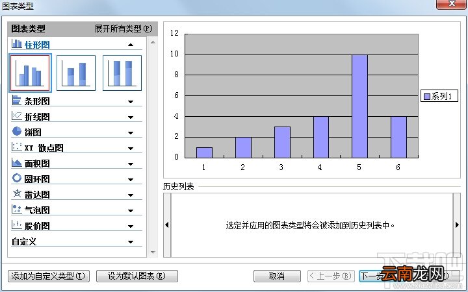Image resolution: width=468 pixels, height=292 pixels.
Task: Expand the 股价图 section arrow
Action: pos(131,226)
